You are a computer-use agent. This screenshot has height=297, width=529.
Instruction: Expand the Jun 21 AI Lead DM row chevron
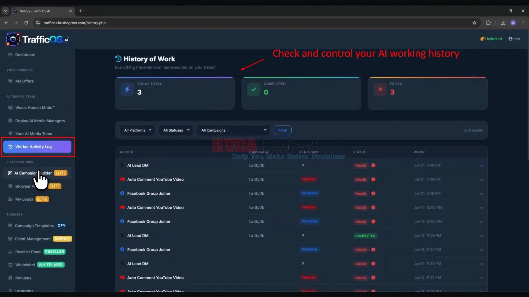tap(481, 166)
